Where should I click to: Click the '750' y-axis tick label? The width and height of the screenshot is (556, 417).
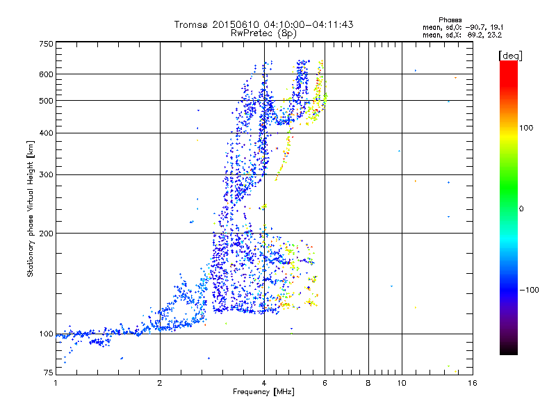click(x=46, y=44)
